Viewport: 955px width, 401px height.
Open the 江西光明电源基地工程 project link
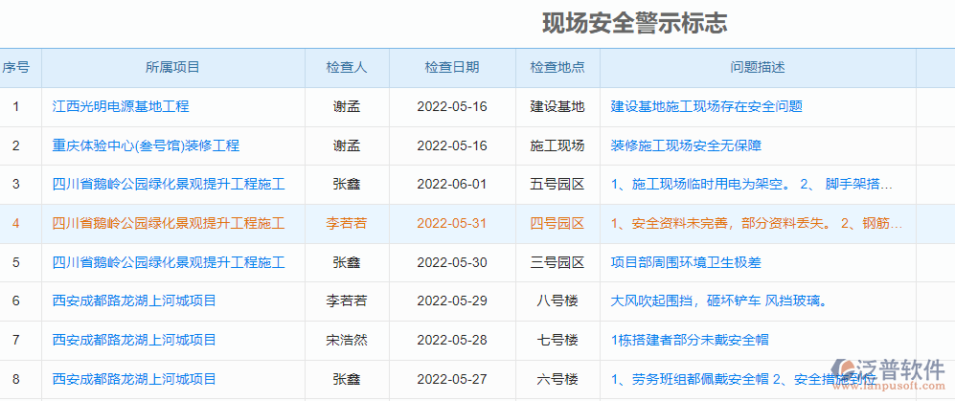pos(121,106)
